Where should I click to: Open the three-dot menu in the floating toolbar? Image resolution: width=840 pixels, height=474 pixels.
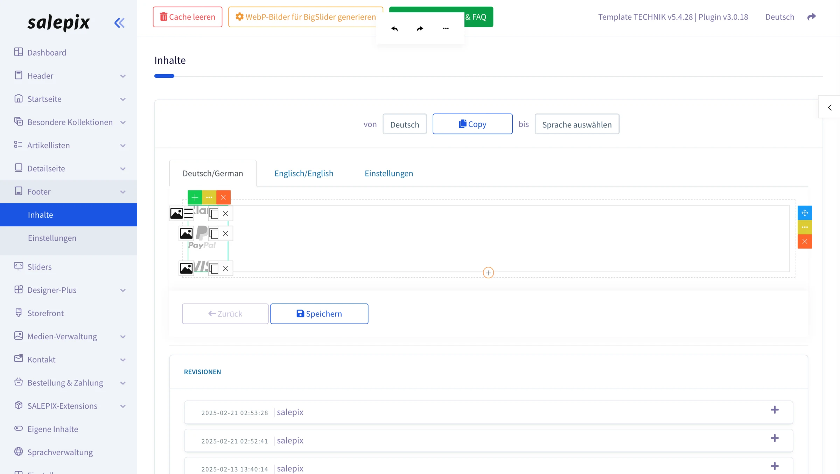(446, 28)
